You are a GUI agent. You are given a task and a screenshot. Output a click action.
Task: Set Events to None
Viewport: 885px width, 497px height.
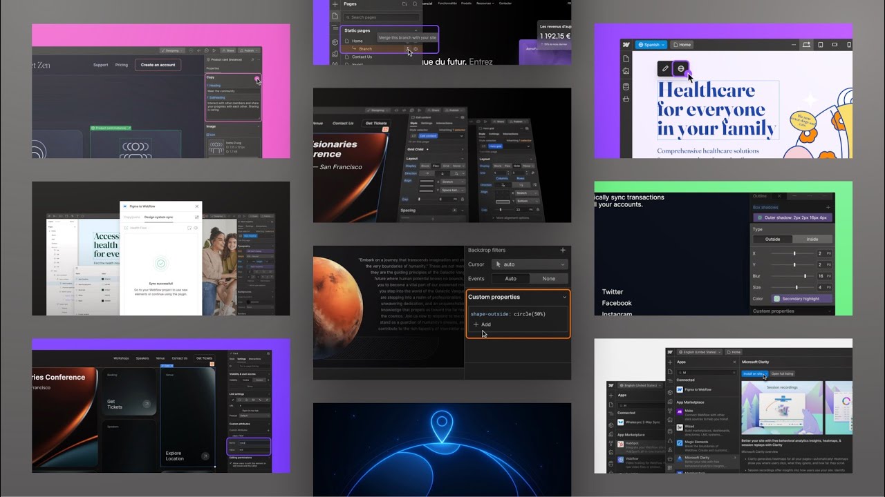549,278
